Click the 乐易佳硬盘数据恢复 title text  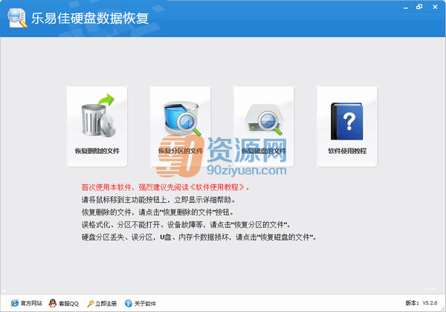[90, 19]
